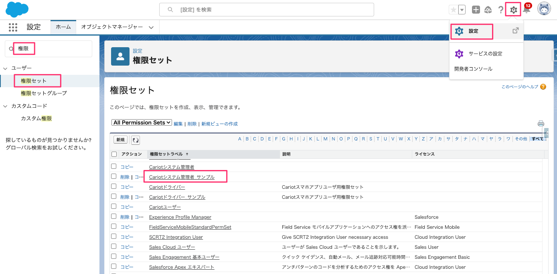Open 権限セット in the sidebar
The height and width of the screenshot is (274, 557).
(34, 81)
